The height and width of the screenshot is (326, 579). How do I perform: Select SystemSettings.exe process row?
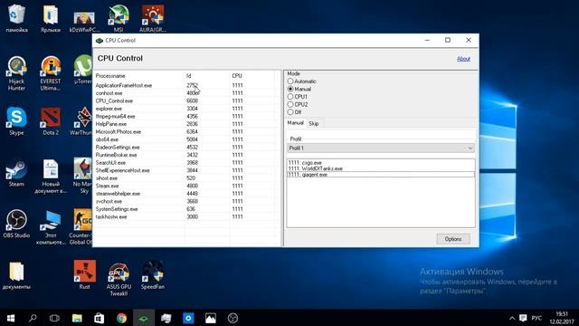(186, 209)
